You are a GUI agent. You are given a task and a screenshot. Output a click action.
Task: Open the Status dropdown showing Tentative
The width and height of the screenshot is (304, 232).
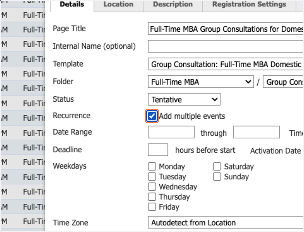(x=184, y=99)
